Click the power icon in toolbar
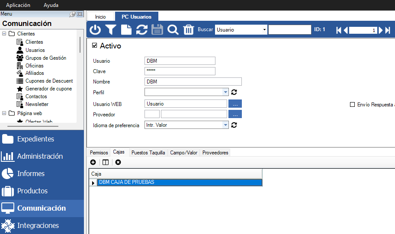395x234 pixels. [95, 30]
